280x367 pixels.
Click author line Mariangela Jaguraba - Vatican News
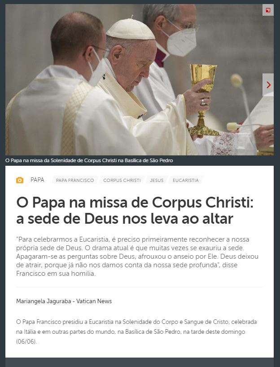[64, 301]
